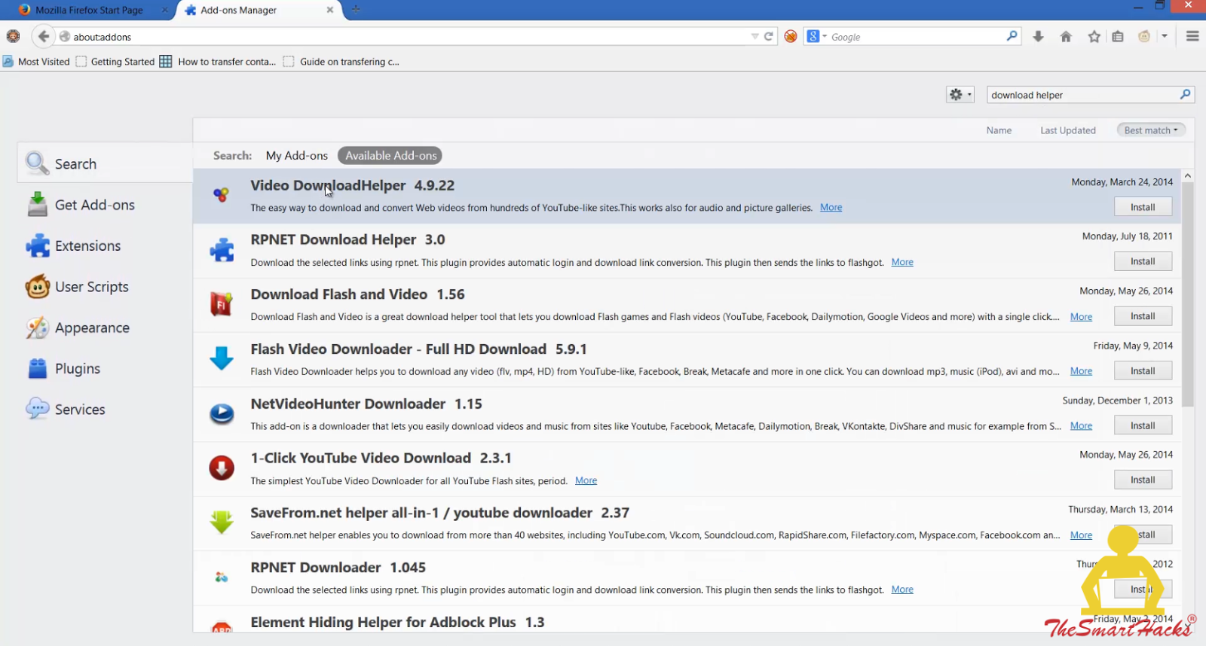Show bookmarks list icon in toolbar
This screenshot has width=1206, height=646.
(x=1118, y=36)
